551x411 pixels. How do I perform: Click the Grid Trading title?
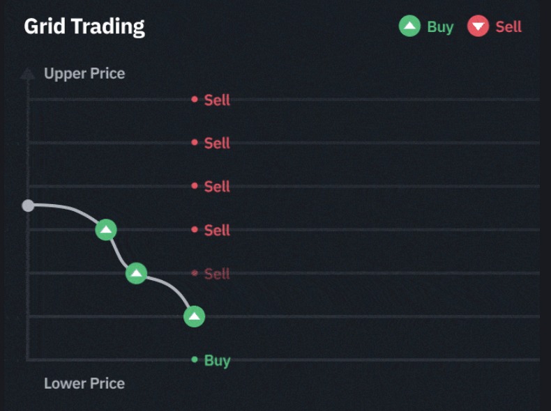point(84,26)
